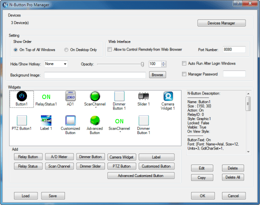
Task: Add a Relay Button widget
Action: 28,157
